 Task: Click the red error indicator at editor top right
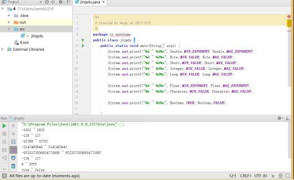[x=289, y=17]
